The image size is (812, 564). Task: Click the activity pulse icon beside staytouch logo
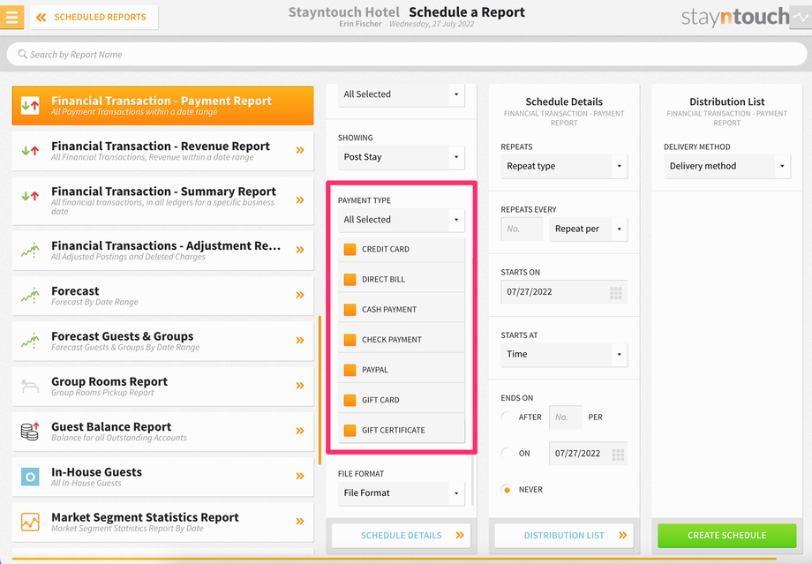[x=802, y=17]
